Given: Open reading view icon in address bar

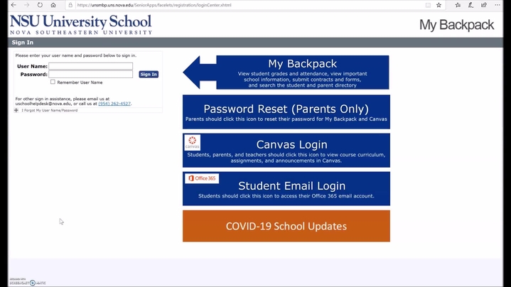Looking at the screenshot, I should 428,5.
